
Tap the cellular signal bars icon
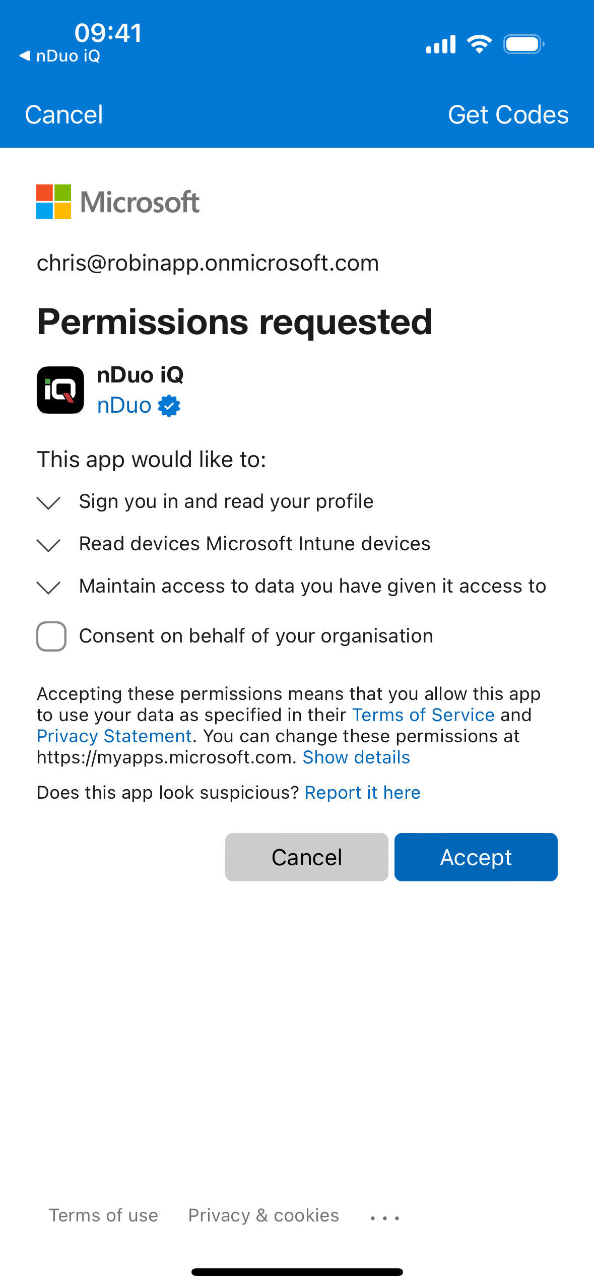[x=441, y=44]
